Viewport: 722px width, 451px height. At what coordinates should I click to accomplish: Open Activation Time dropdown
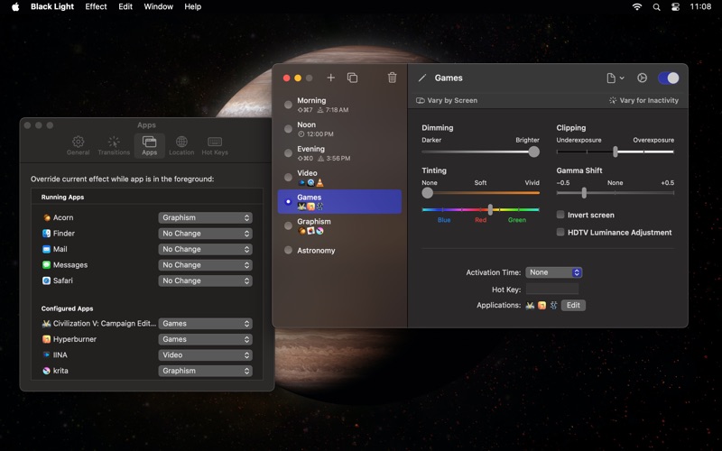pos(553,272)
